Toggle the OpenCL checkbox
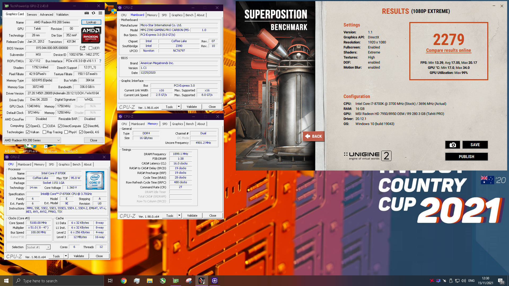 click(x=28, y=126)
